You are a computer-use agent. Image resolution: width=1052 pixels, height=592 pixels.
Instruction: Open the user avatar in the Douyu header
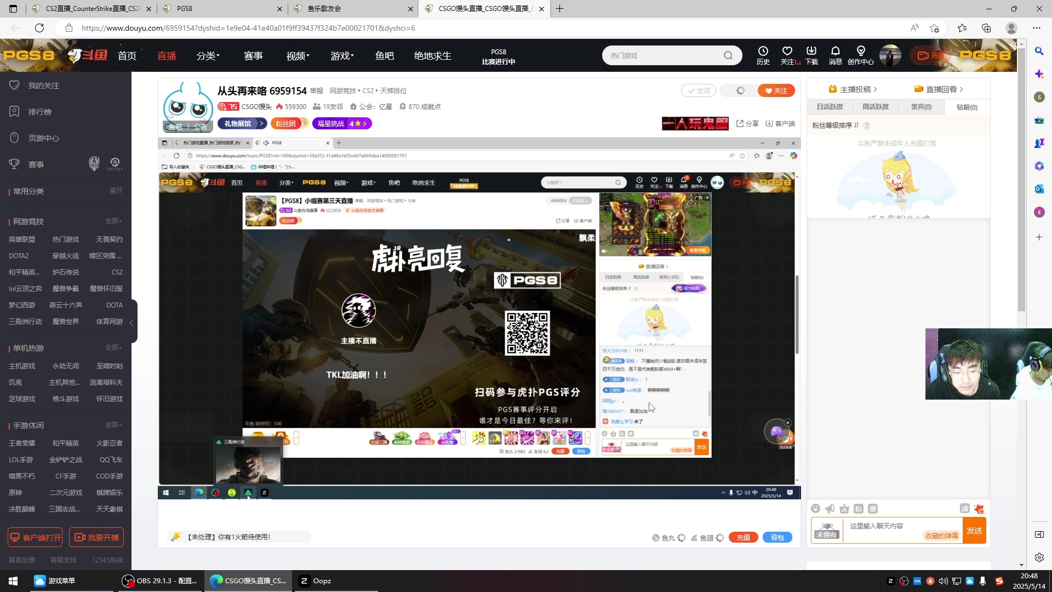click(x=890, y=55)
